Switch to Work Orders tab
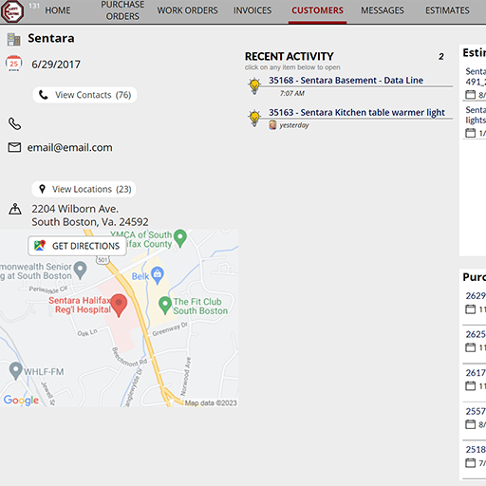This screenshot has width=486, height=486. point(187,10)
